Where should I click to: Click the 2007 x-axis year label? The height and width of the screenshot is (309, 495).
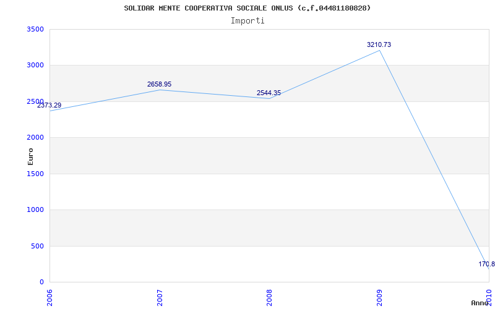(160, 297)
